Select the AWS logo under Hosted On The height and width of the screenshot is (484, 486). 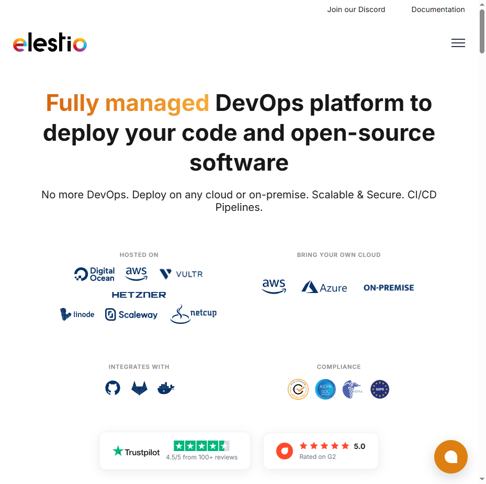tap(137, 274)
